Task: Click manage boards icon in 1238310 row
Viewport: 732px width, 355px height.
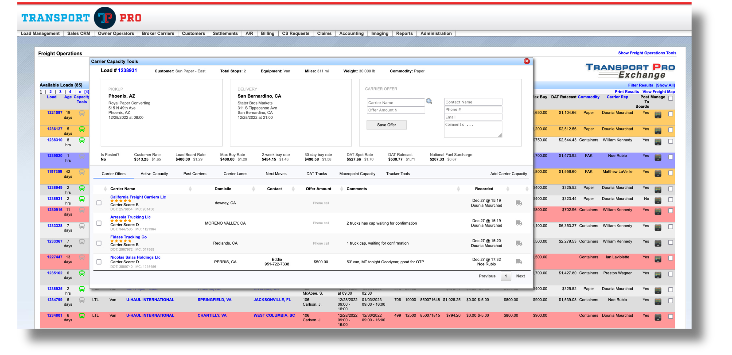Action: coord(658,142)
